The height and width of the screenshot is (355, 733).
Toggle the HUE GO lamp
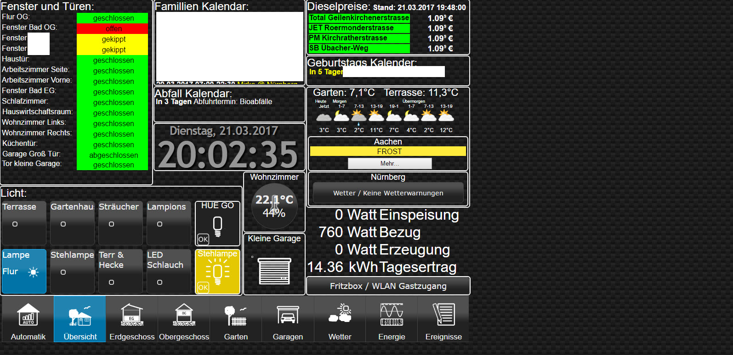click(217, 224)
